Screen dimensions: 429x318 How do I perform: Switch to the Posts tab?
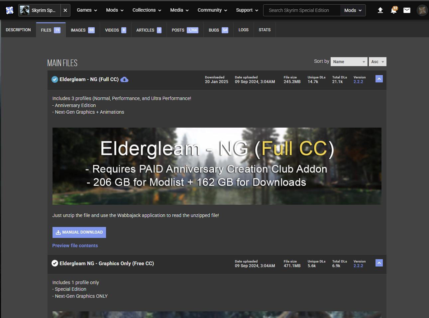click(x=185, y=30)
